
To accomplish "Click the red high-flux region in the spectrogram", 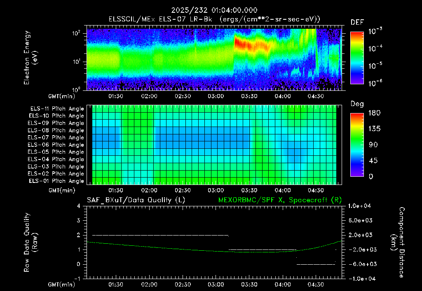I will tap(252, 44).
